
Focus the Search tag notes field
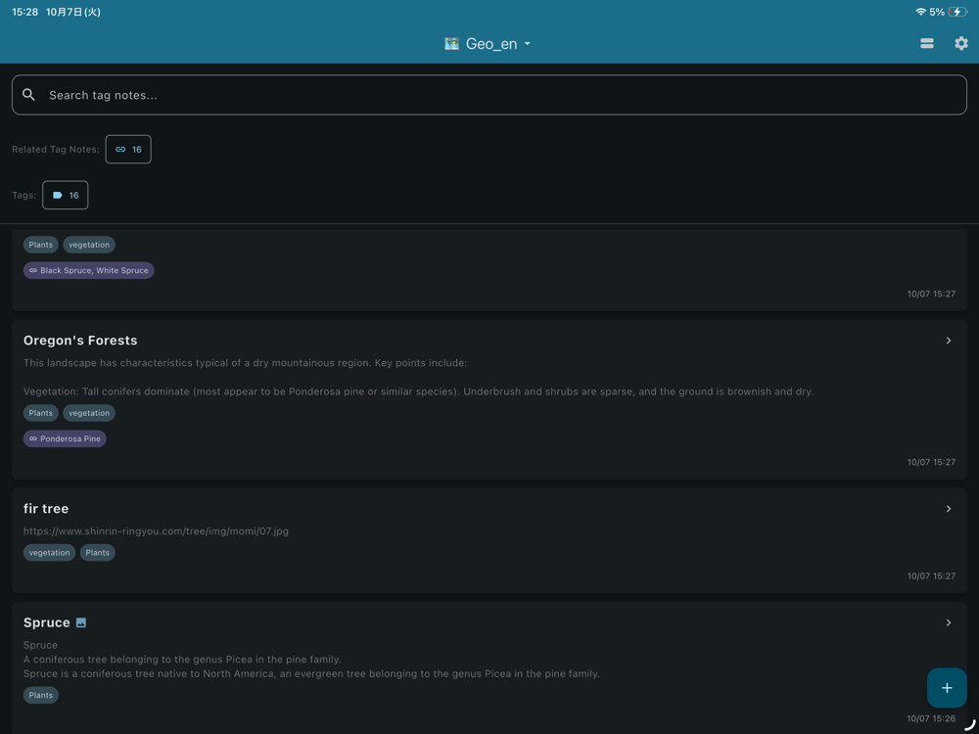coord(489,95)
